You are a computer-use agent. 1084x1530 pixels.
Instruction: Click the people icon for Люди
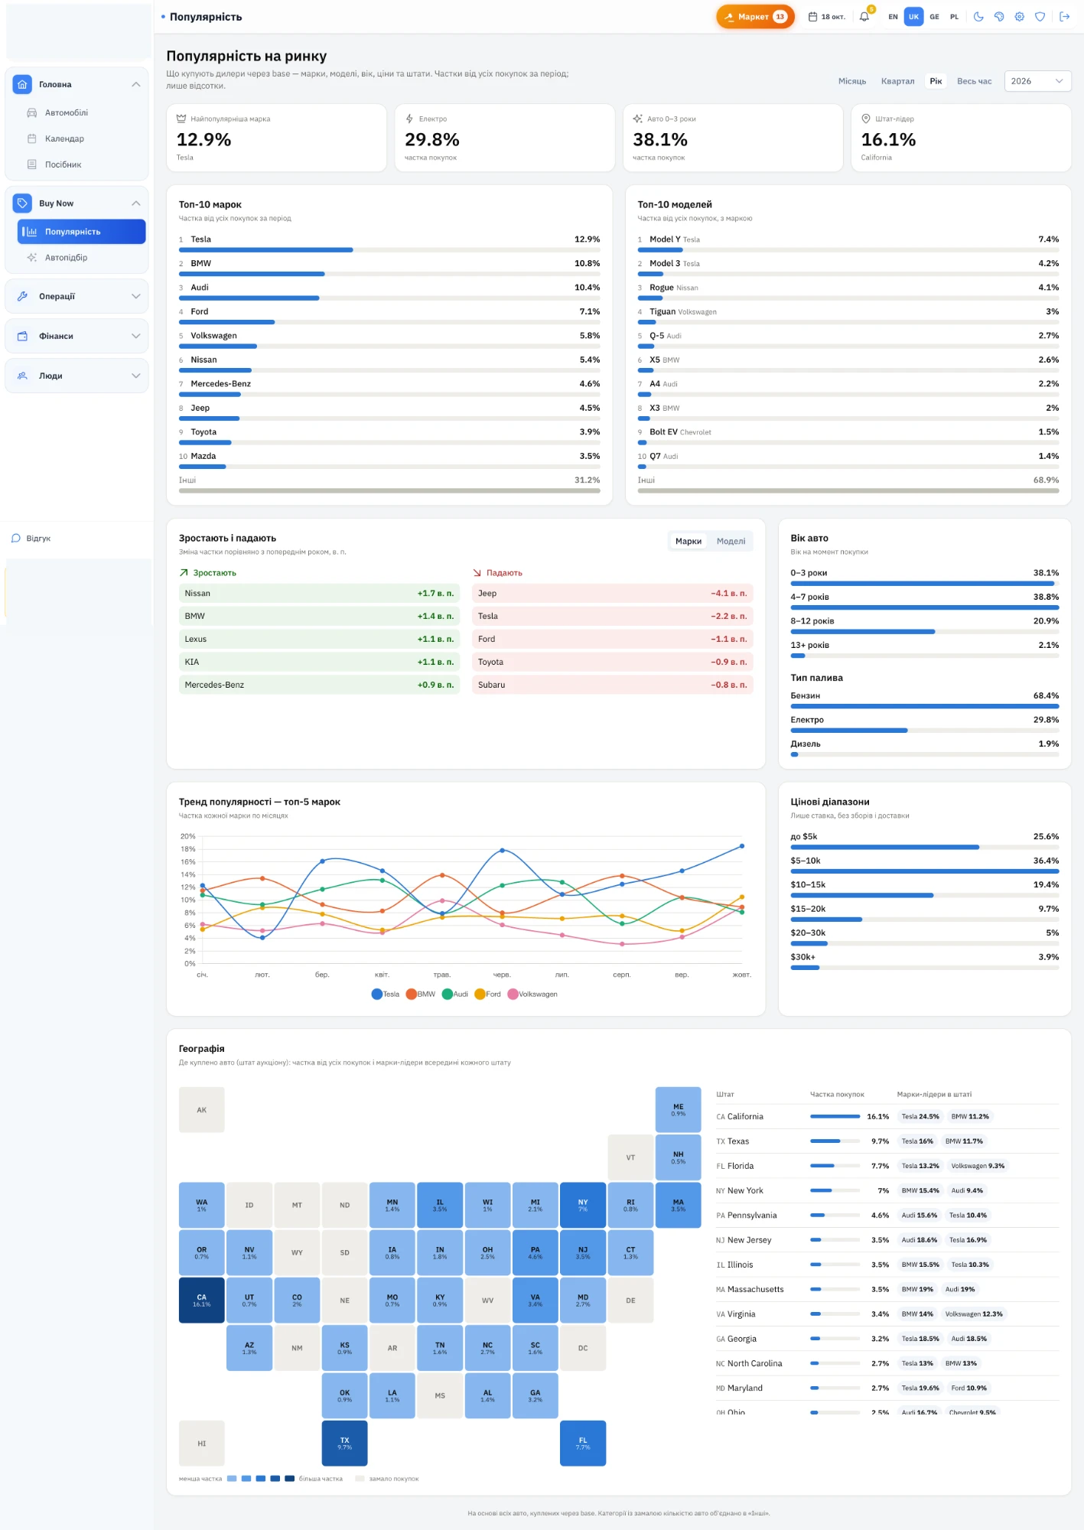click(22, 376)
